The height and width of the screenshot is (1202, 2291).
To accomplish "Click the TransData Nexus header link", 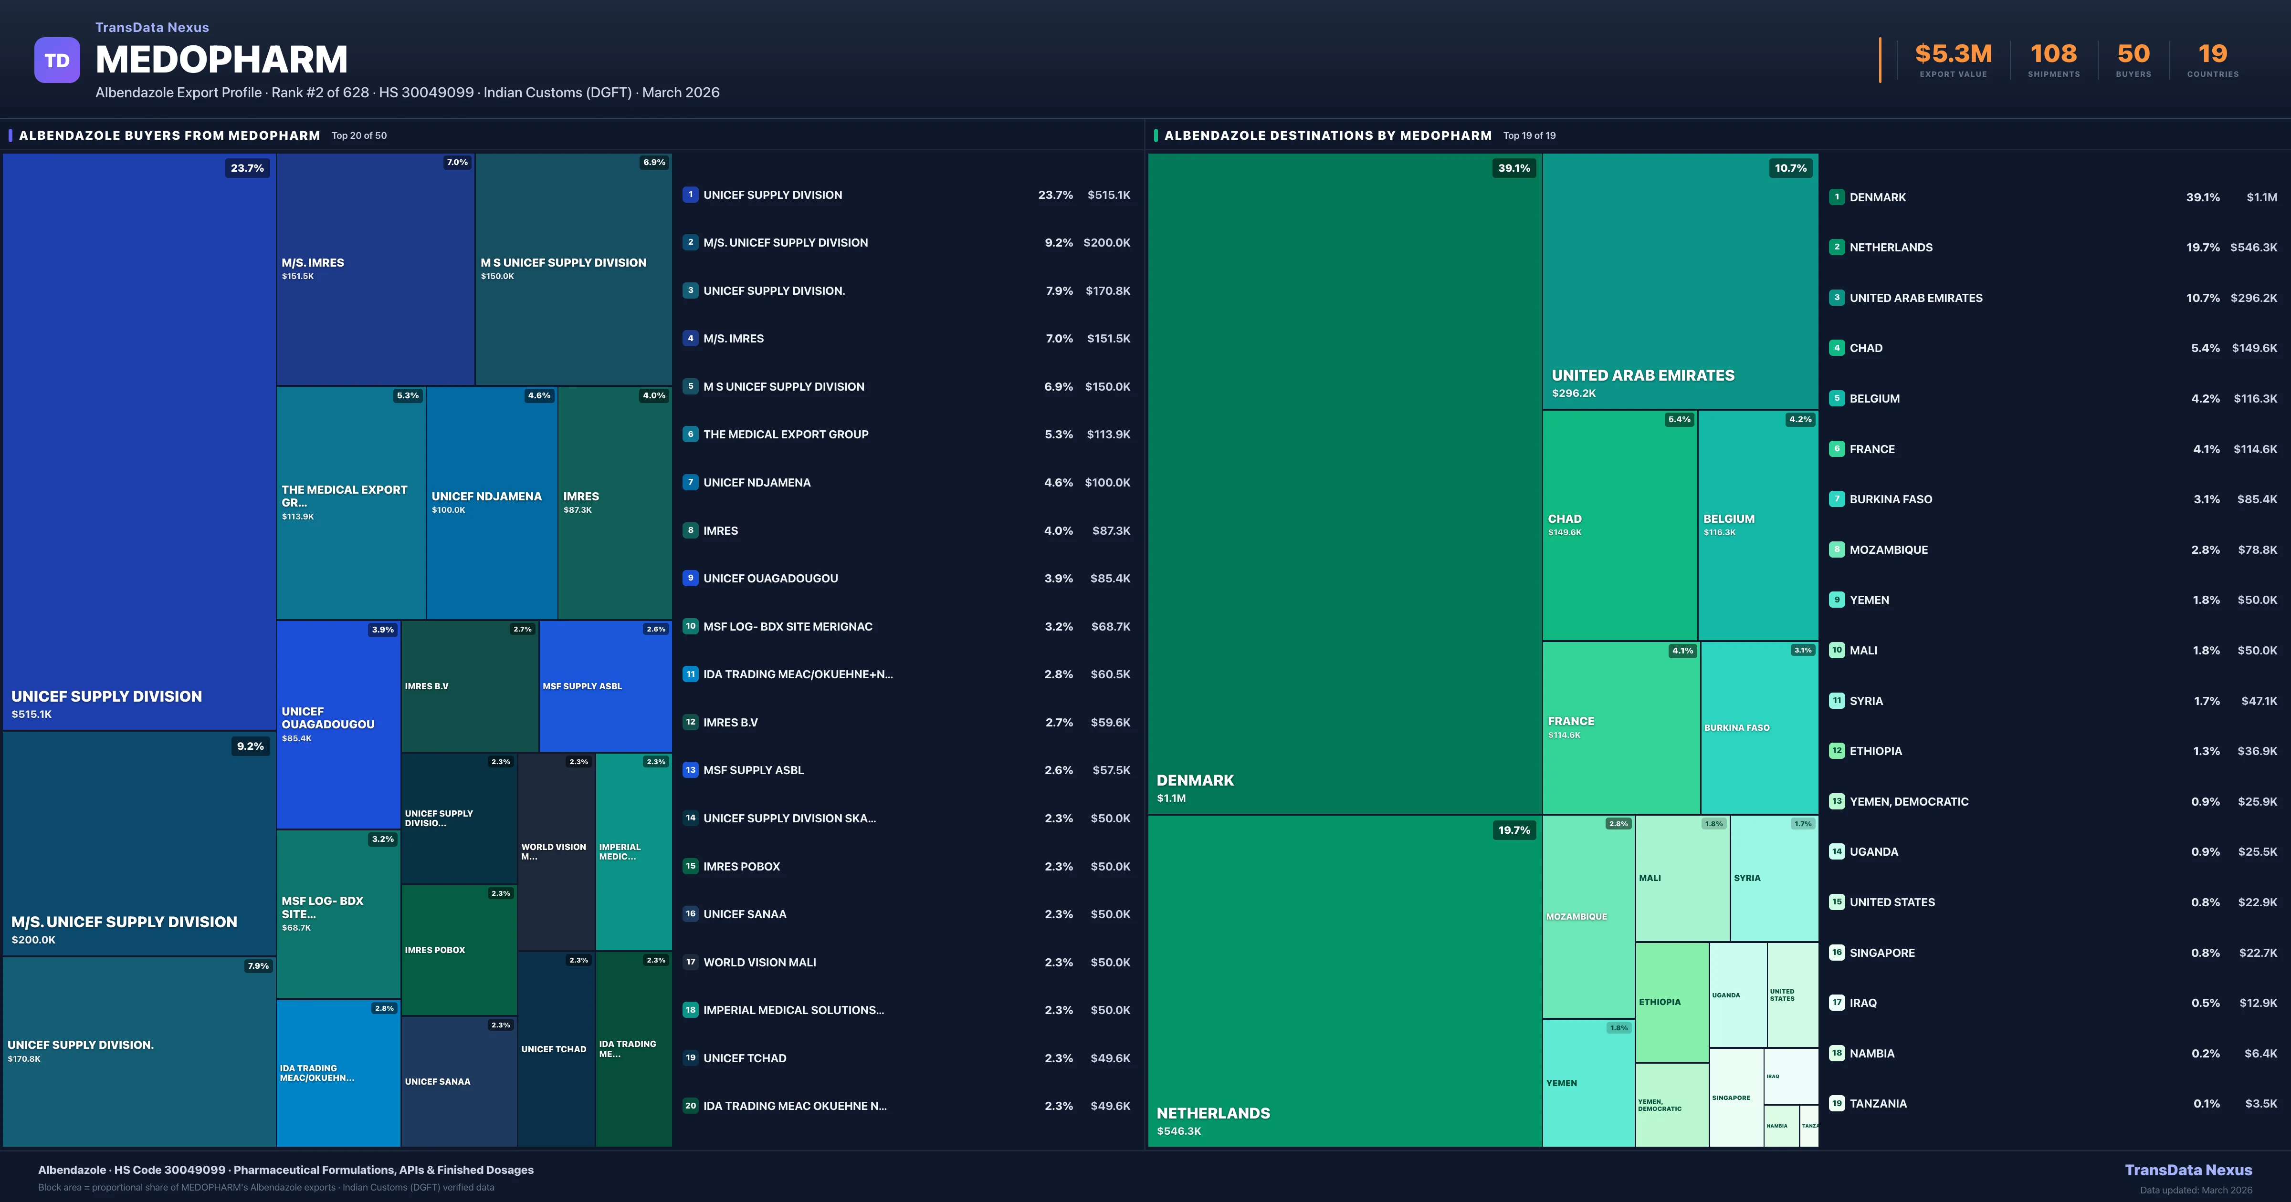I will click(x=152, y=28).
